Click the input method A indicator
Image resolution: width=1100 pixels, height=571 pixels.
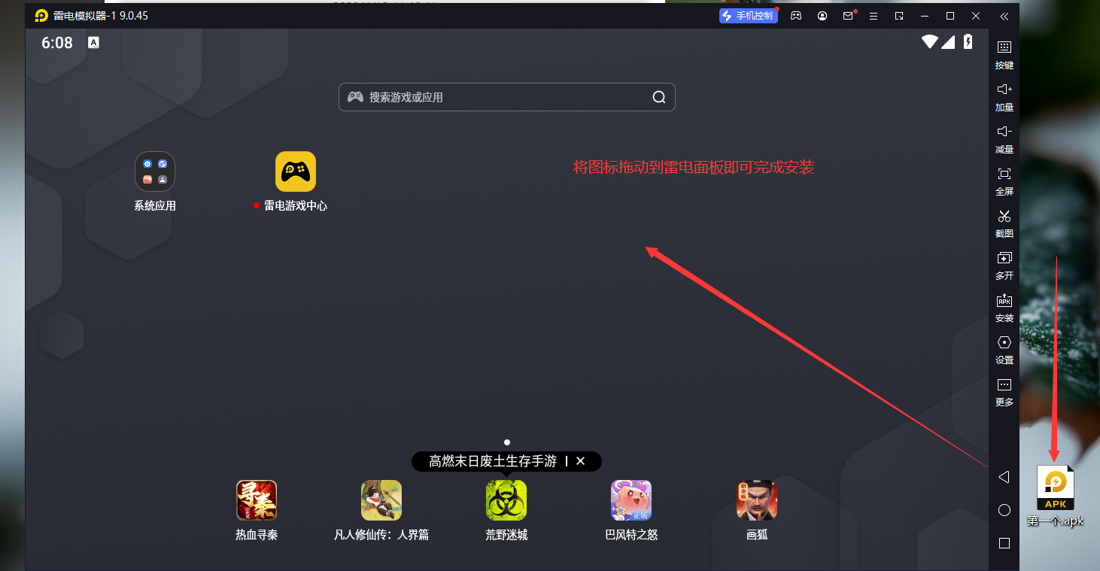click(93, 43)
